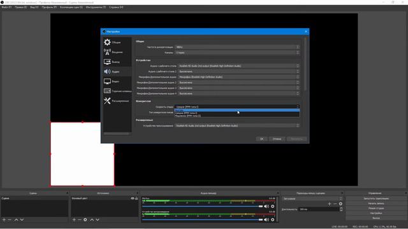Undock the Sources panel with its float icon
The height and width of the screenshot is (229, 408).
pos(138,193)
